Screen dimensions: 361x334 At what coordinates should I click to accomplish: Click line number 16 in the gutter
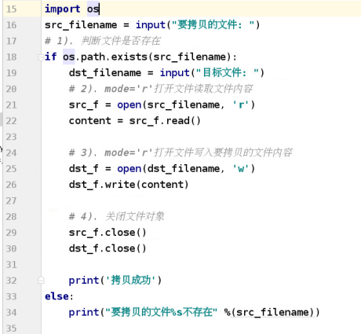(x=11, y=25)
